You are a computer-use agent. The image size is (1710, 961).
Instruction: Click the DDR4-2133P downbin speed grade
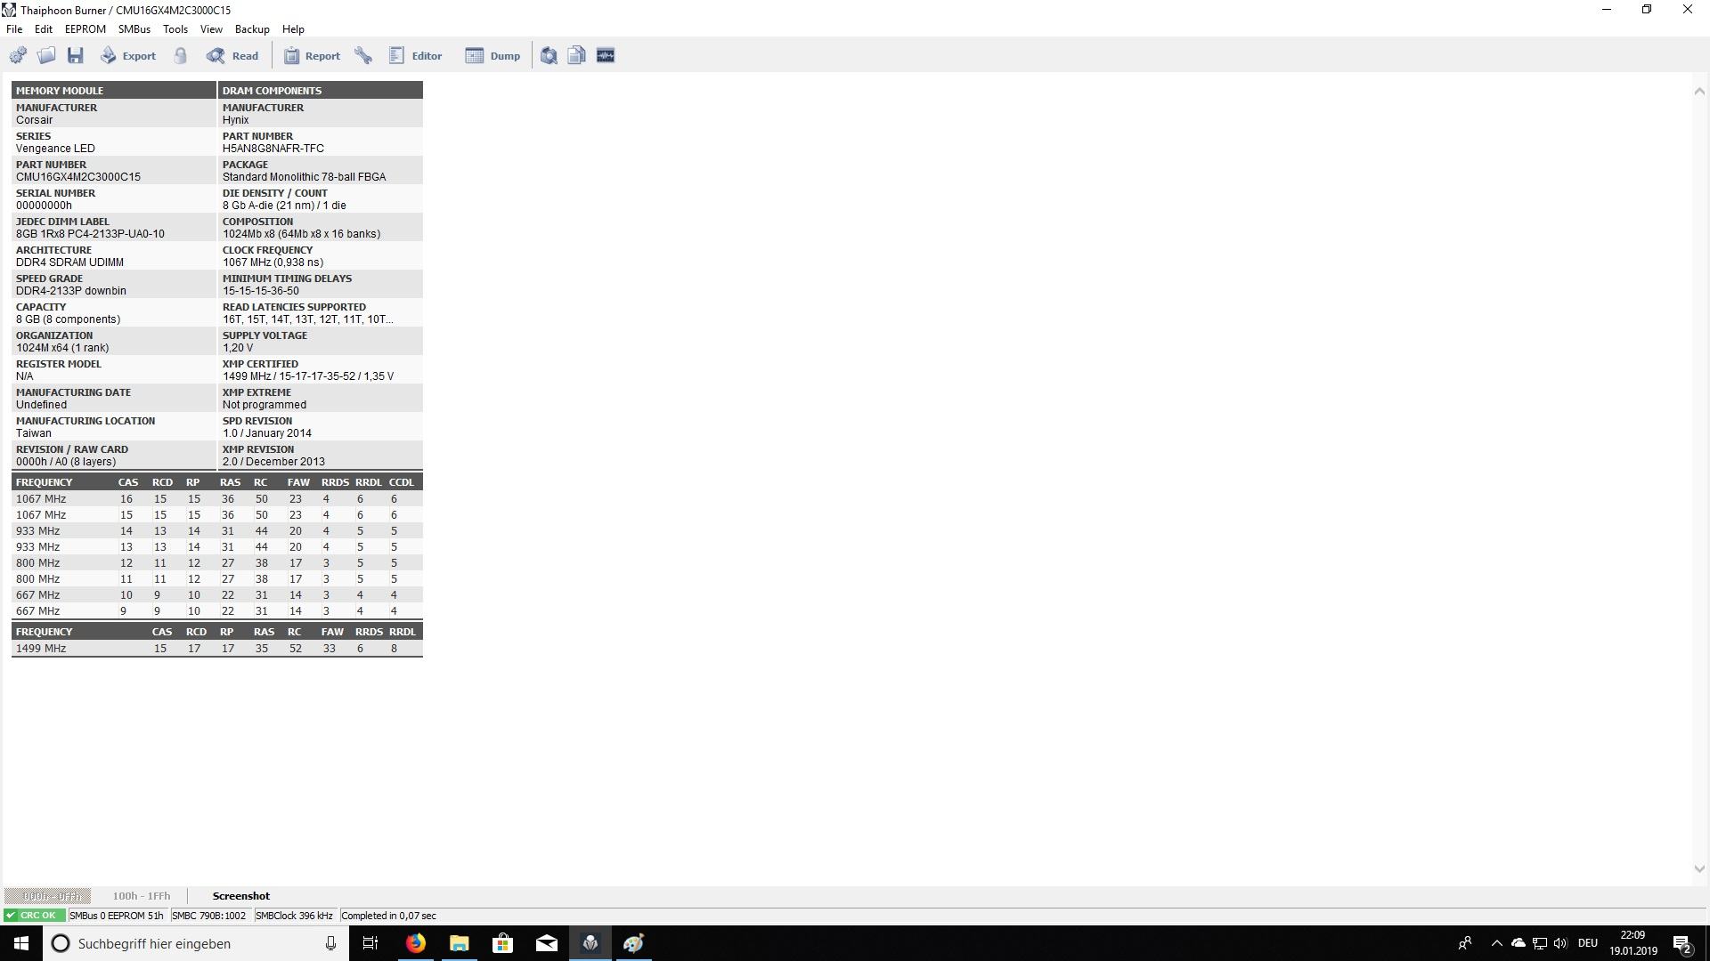point(71,291)
